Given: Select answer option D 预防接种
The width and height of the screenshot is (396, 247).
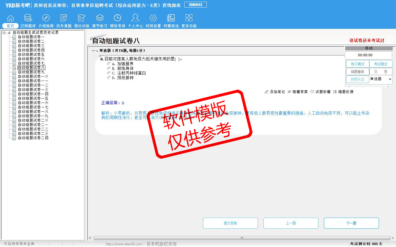Looking at the screenshot, I should pos(109,78).
